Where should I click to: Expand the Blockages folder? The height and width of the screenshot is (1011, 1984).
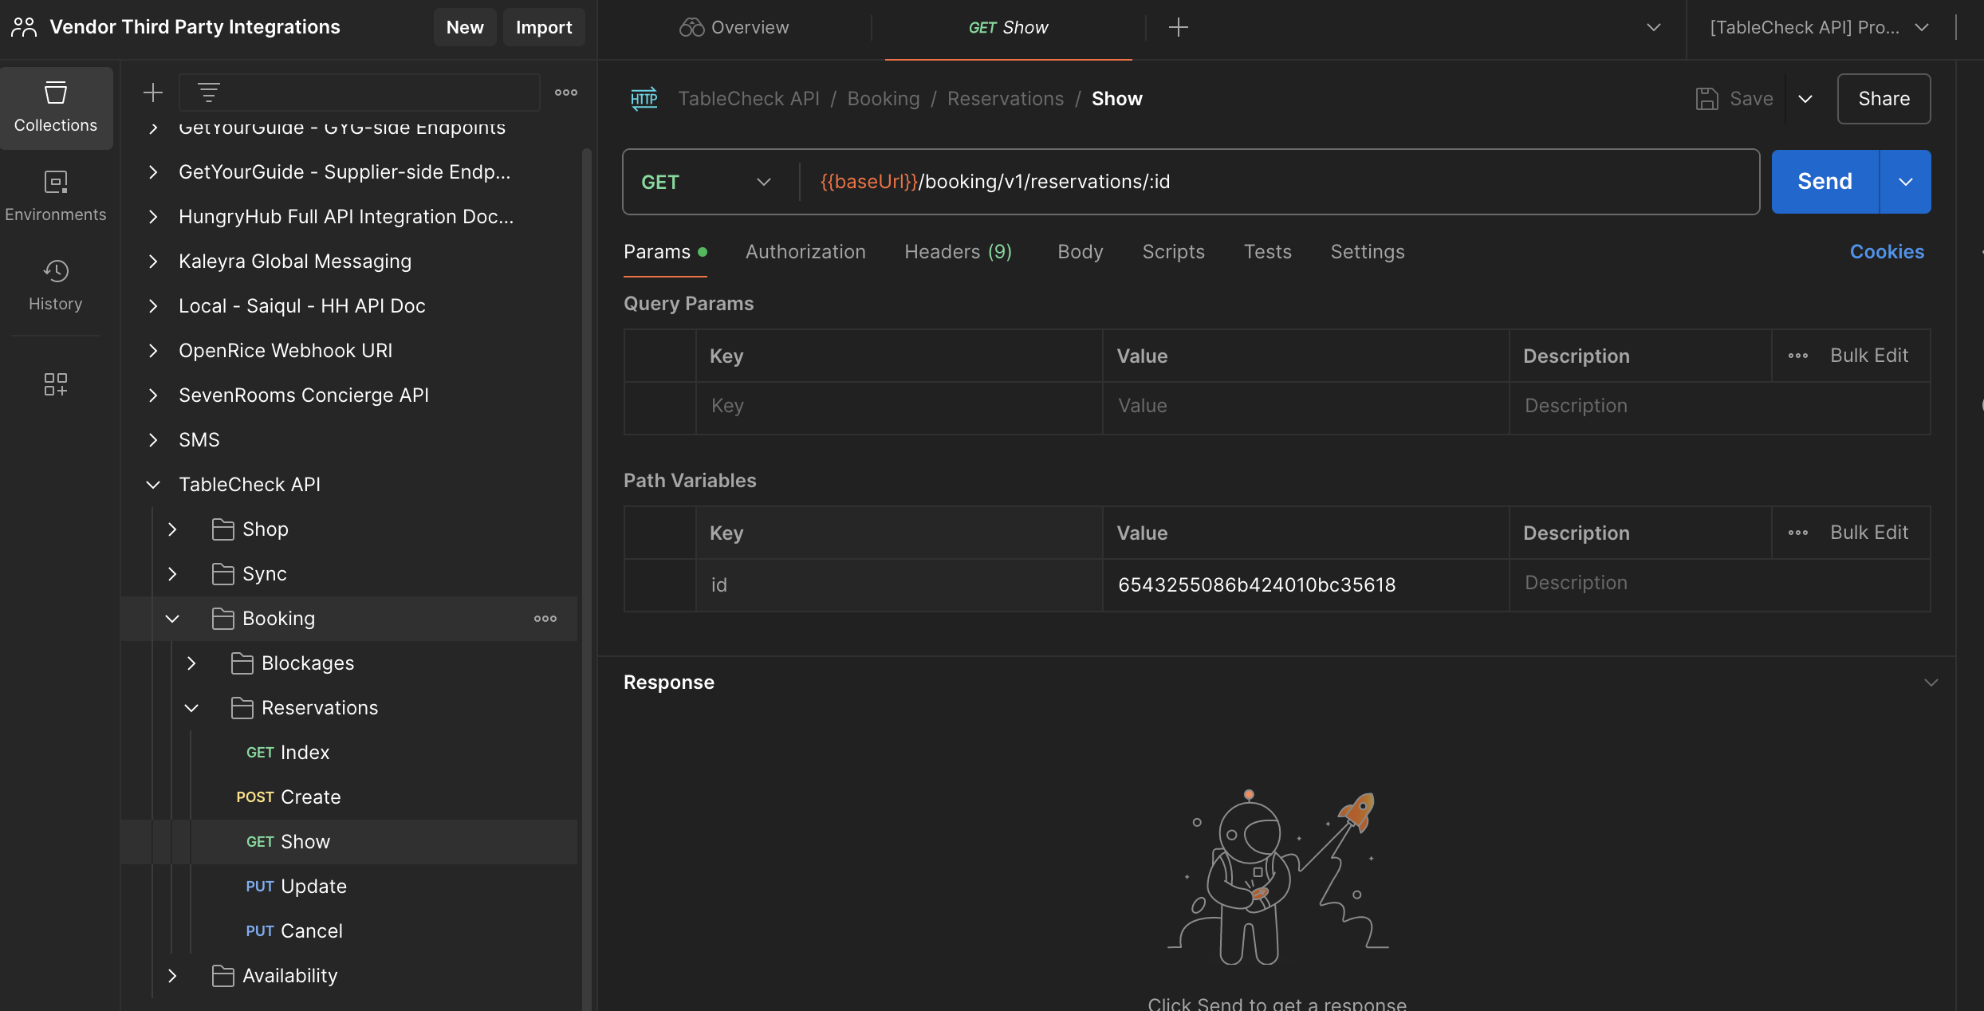click(x=191, y=663)
